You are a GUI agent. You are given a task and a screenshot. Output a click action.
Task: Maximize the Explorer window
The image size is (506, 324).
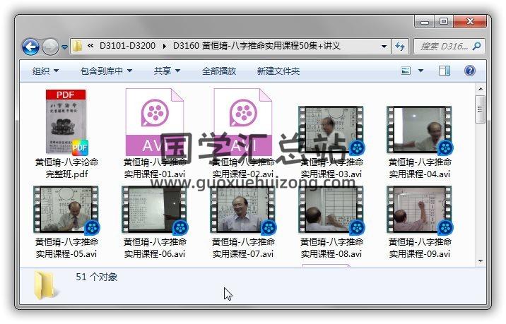click(x=444, y=22)
